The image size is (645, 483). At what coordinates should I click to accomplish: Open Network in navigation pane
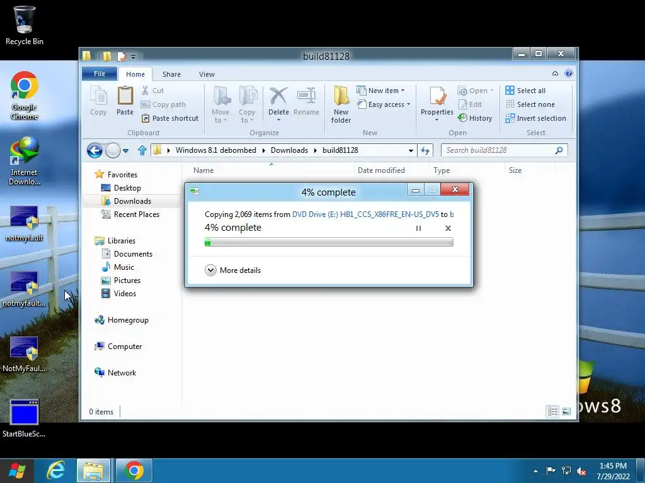122,372
